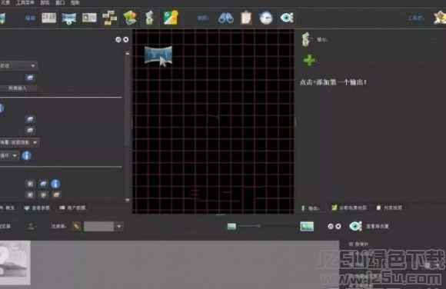Switch to the leftmost properties tab at the panel bottom

coord(8,208)
